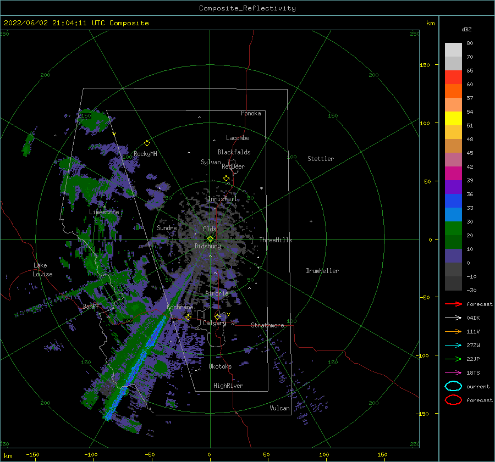Click the Ponoka city label
The width and height of the screenshot is (495, 462).
[x=251, y=113]
